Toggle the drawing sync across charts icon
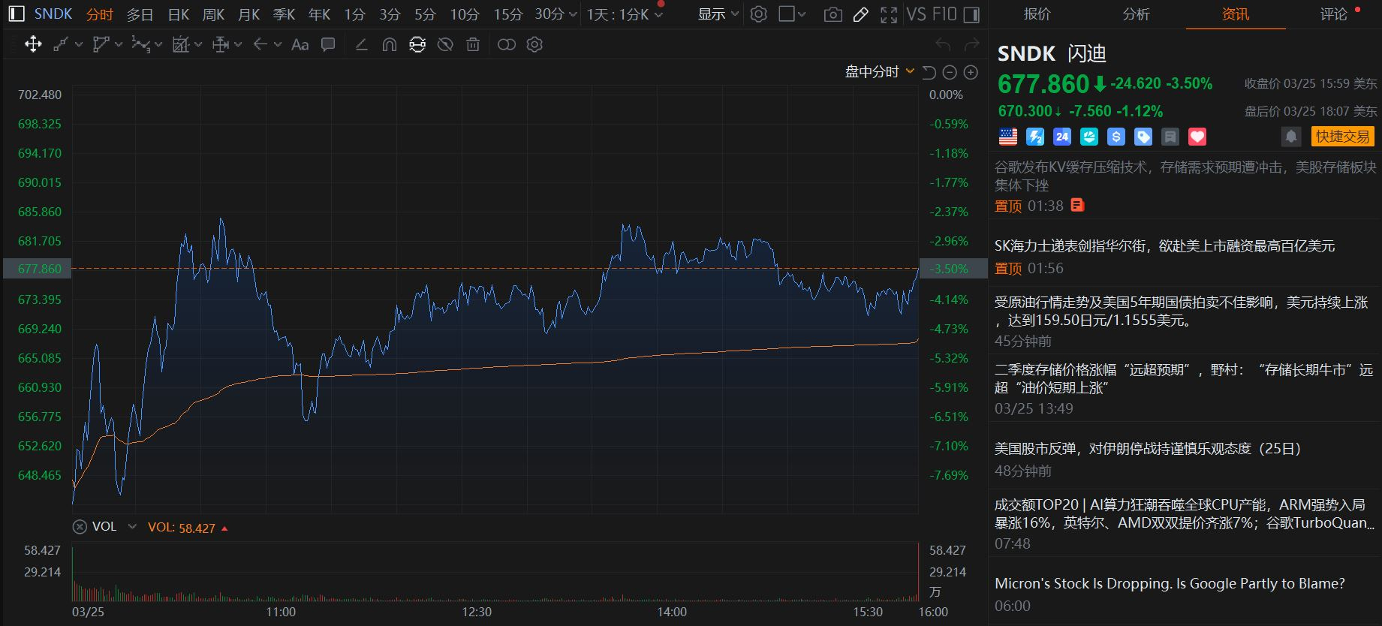The width and height of the screenshot is (1382, 626). 417,44
